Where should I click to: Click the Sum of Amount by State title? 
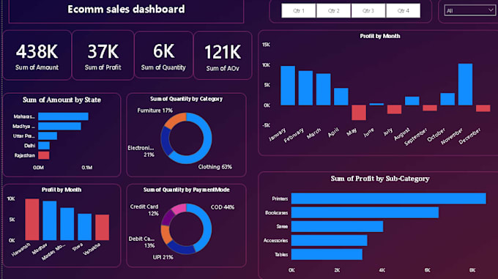tap(62, 100)
